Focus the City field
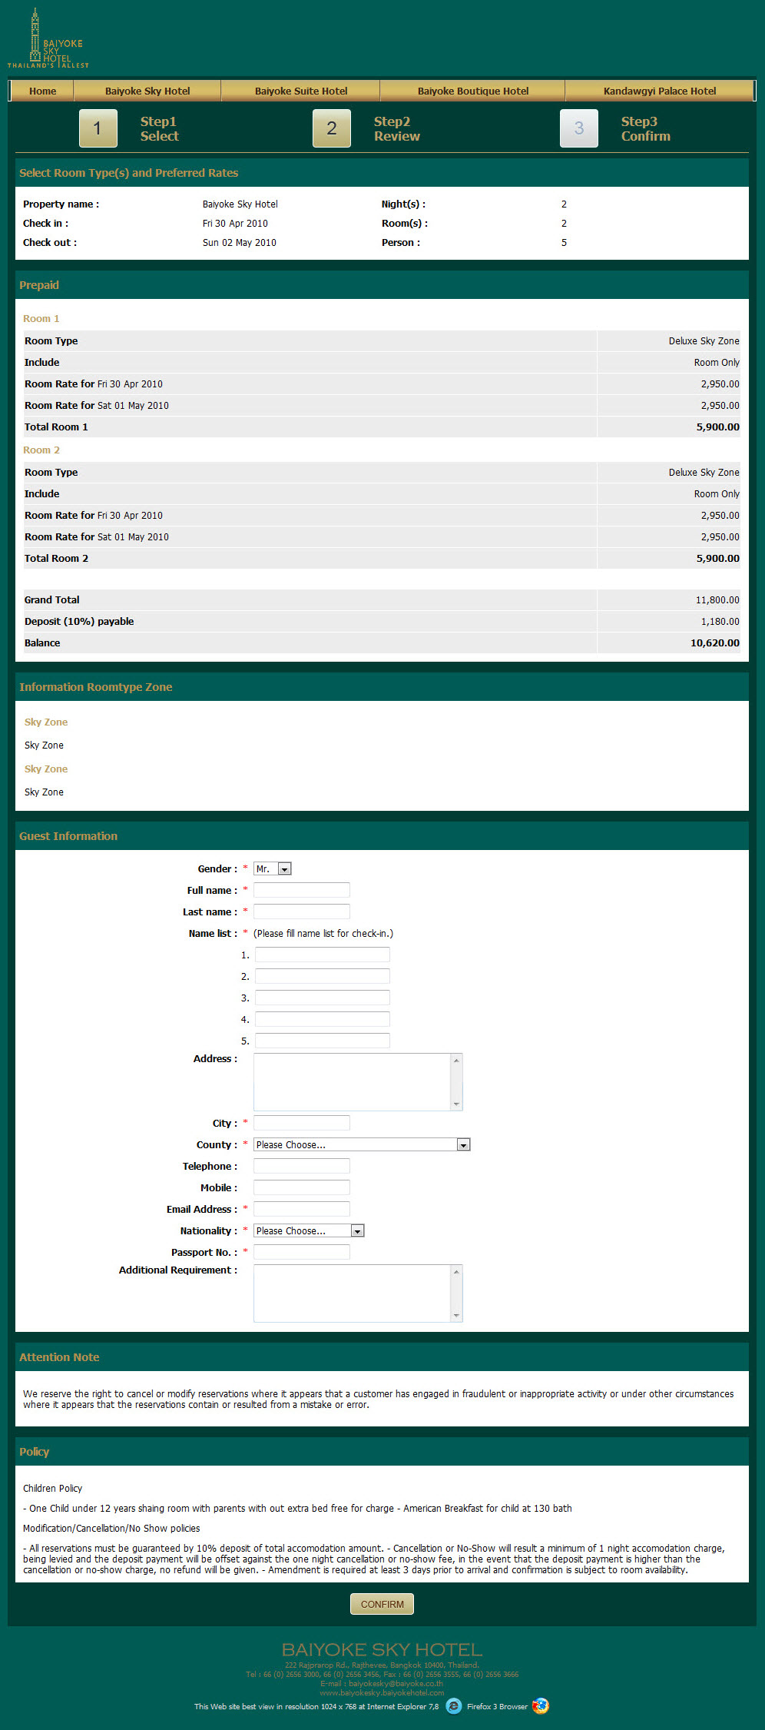This screenshot has height=1730, width=765. pos(302,1123)
